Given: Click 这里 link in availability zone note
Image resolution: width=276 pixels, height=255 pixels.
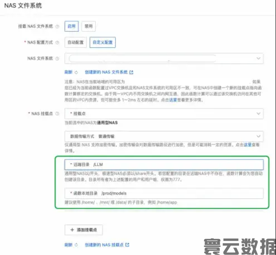Looking at the screenshot, I should coord(173,100).
